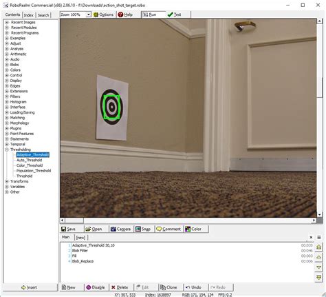Open the pipeline tab menu icon
The height and width of the screenshot is (297, 326).
[319, 237]
